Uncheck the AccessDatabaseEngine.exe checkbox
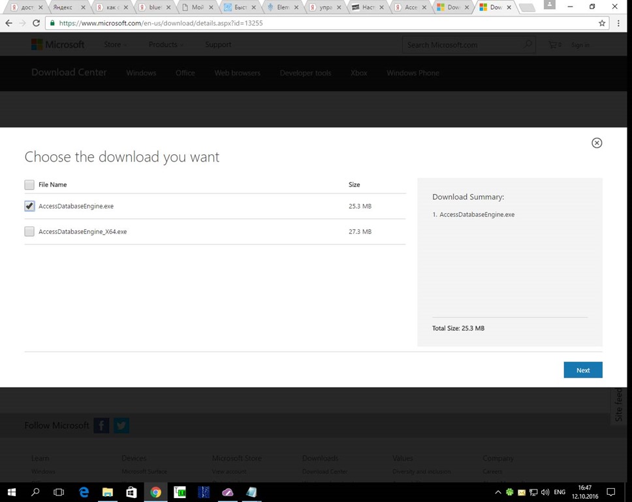632x502 pixels. 29,206
